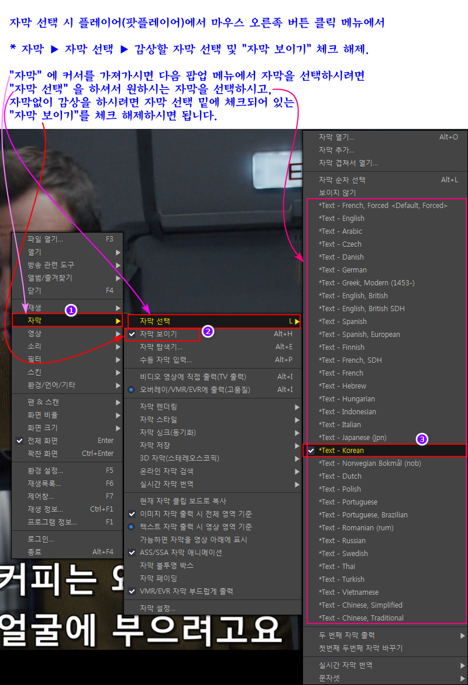Select 자막 순차 선택 entry
Image resolution: width=468 pixels, height=685 pixels.
tap(385, 179)
